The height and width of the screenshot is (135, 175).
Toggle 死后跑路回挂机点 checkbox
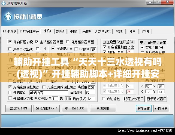pos(10,87)
